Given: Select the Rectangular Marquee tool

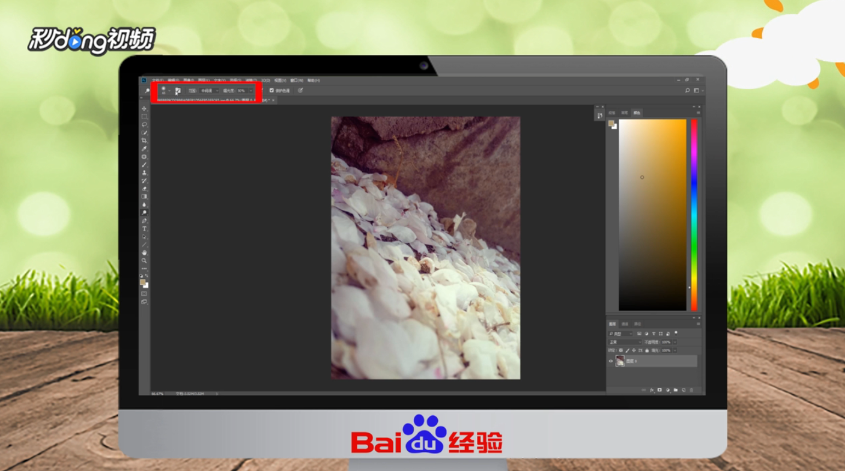Looking at the screenshot, I should 144,117.
